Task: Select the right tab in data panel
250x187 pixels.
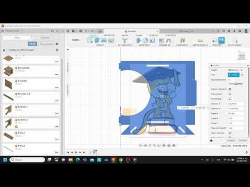Action: 45,37
